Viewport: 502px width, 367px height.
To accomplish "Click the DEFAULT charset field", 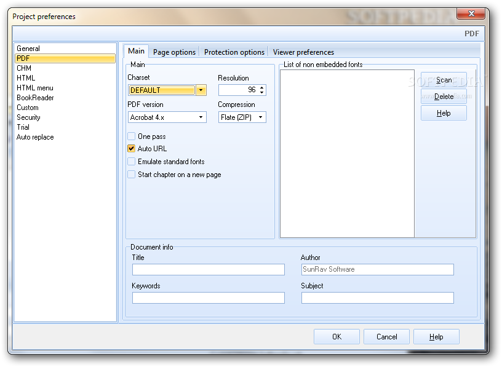I will tap(162, 90).
